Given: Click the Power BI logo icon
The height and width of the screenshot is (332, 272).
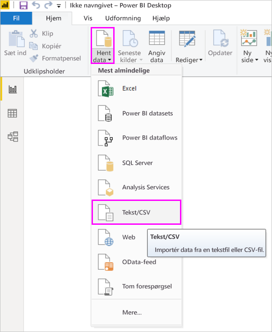Looking at the screenshot, I should (5, 5).
